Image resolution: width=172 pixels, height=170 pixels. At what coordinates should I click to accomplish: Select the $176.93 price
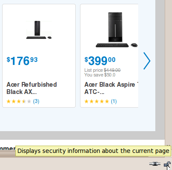(22, 61)
